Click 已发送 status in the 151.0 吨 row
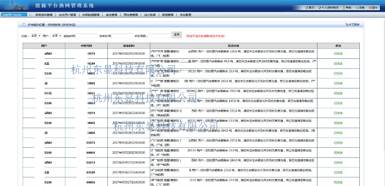 (x=338, y=113)
